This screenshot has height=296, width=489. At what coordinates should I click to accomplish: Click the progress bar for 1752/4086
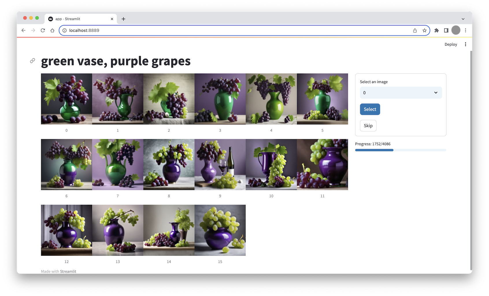[400, 150]
